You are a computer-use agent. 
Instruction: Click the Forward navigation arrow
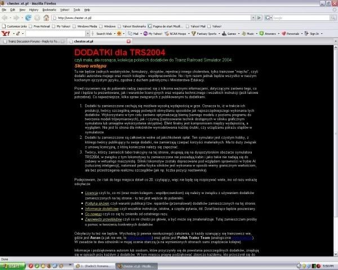[x=16, y=18]
